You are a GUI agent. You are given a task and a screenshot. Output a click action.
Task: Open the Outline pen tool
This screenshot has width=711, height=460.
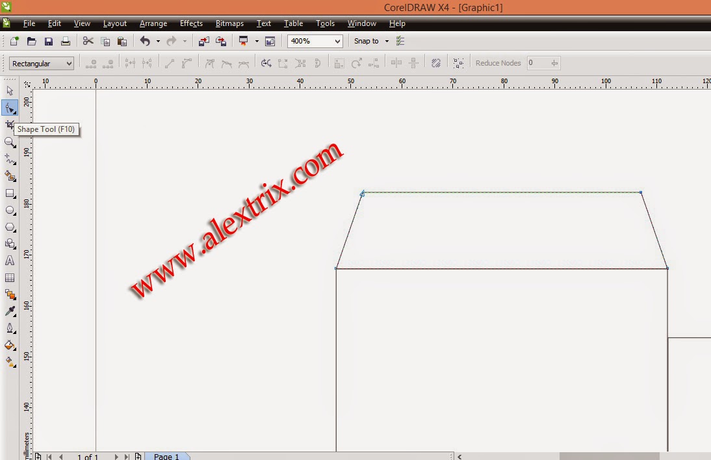(10, 328)
